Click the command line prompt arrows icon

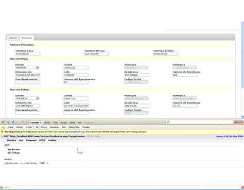coord(7,187)
